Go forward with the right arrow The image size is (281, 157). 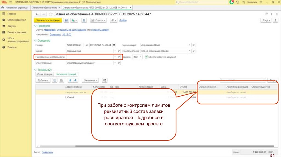(43, 14)
